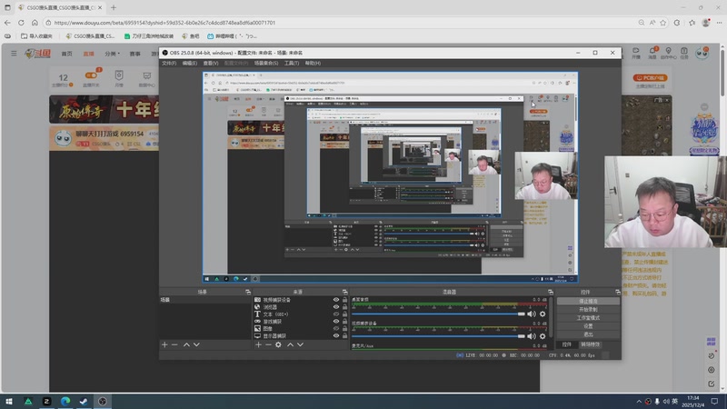Toggle the Douyu 直播开关 live switch
This screenshot has width=727, height=409.
click(x=92, y=75)
